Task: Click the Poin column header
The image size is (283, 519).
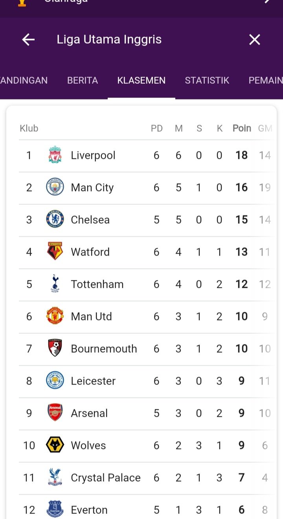Action: (x=242, y=128)
